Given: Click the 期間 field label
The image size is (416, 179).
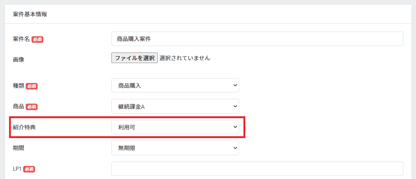Looking at the screenshot, I should coord(19,148).
